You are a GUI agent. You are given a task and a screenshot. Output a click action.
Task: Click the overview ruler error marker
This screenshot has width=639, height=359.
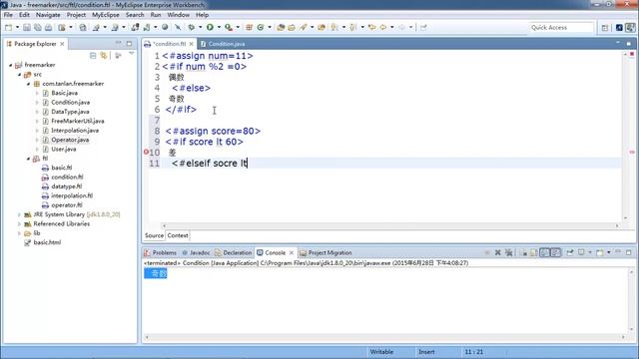pos(632,152)
